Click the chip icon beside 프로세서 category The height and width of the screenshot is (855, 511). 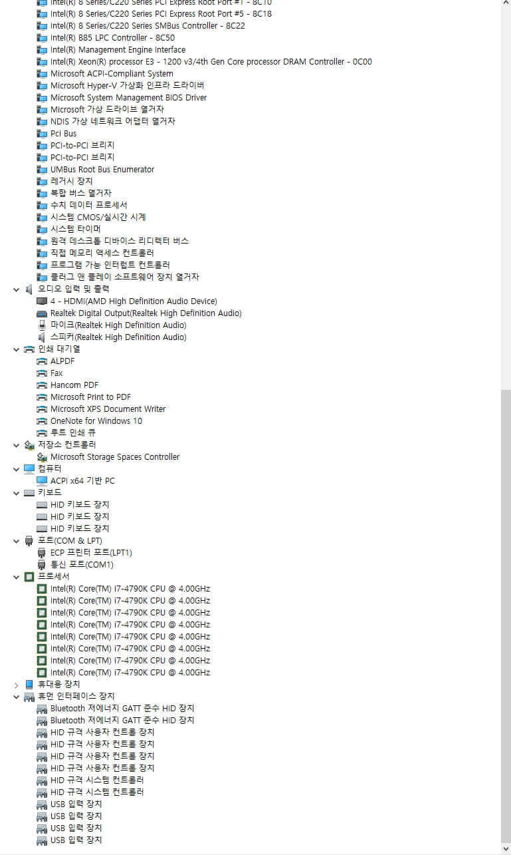pyautogui.click(x=29, y=576)
